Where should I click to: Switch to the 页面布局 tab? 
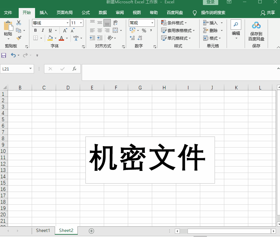[x=65, y=12]
